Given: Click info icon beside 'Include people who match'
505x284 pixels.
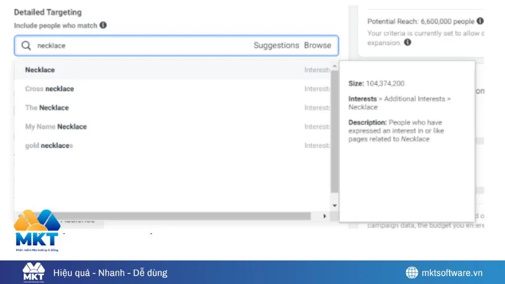Looking at the screenshot, I should pos(103,25).
